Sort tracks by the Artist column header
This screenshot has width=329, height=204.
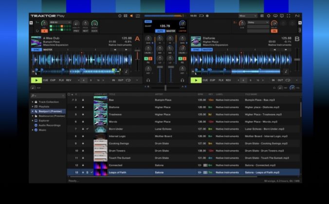159,94
